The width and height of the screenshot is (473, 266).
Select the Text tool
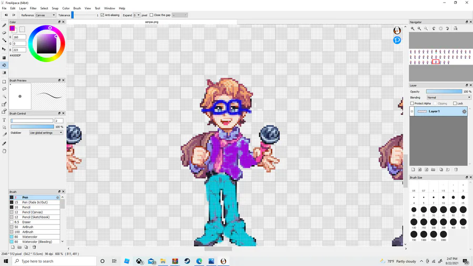(4, 120)
